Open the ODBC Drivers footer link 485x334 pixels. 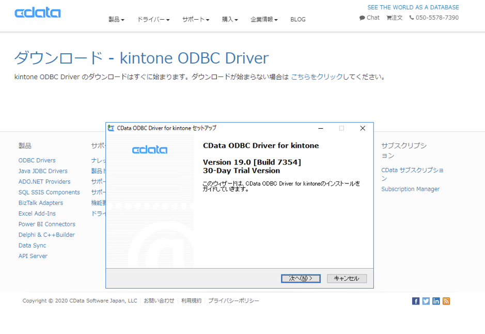click(x=37, y=160)
